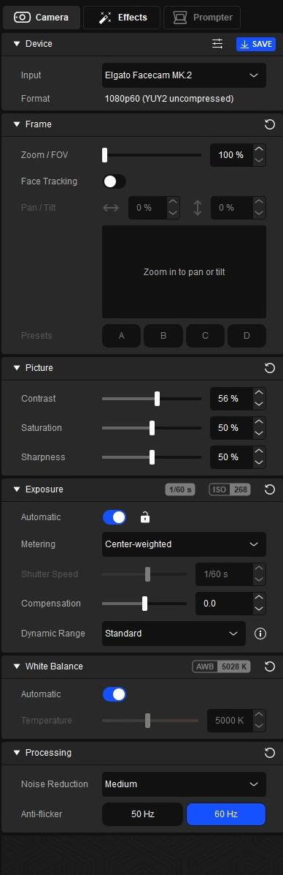Image resolution: width=283 pixels, height=875 pixels.
Task: Click the SAVE button
Action: point(256,44)
